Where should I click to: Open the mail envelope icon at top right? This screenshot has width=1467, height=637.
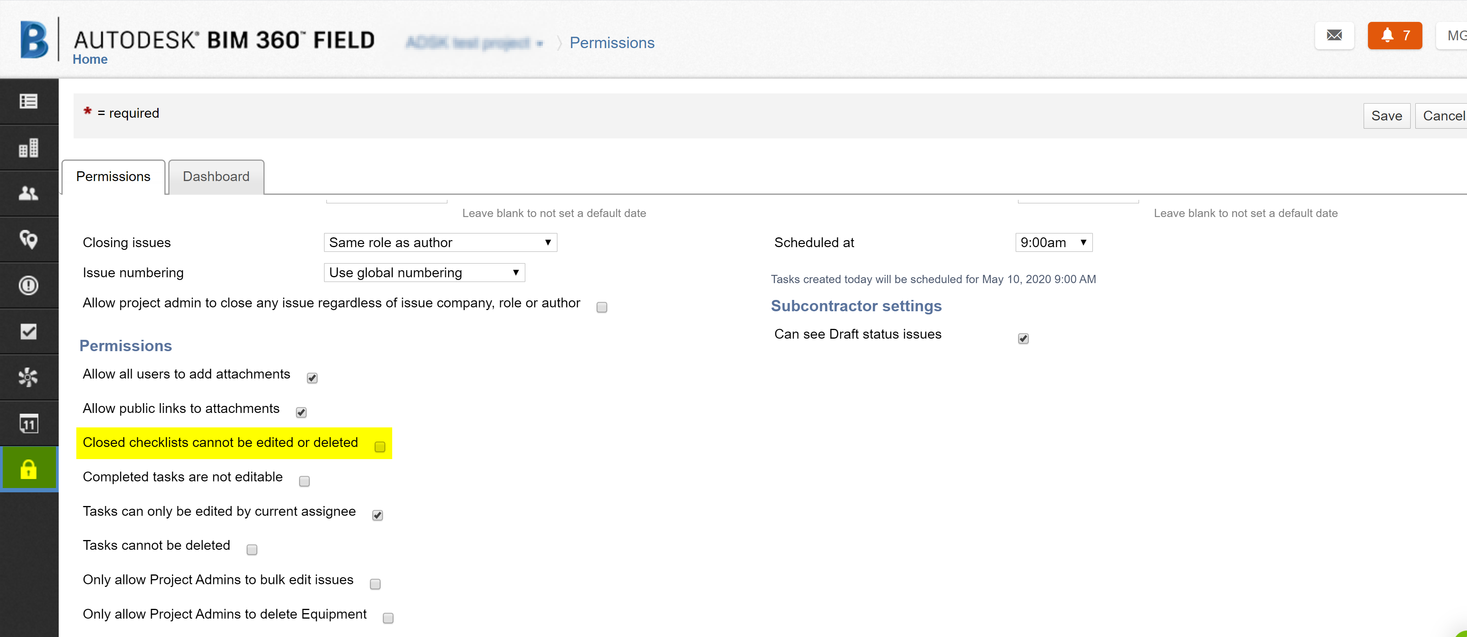pyautogui.click(x=1334, y=35)
